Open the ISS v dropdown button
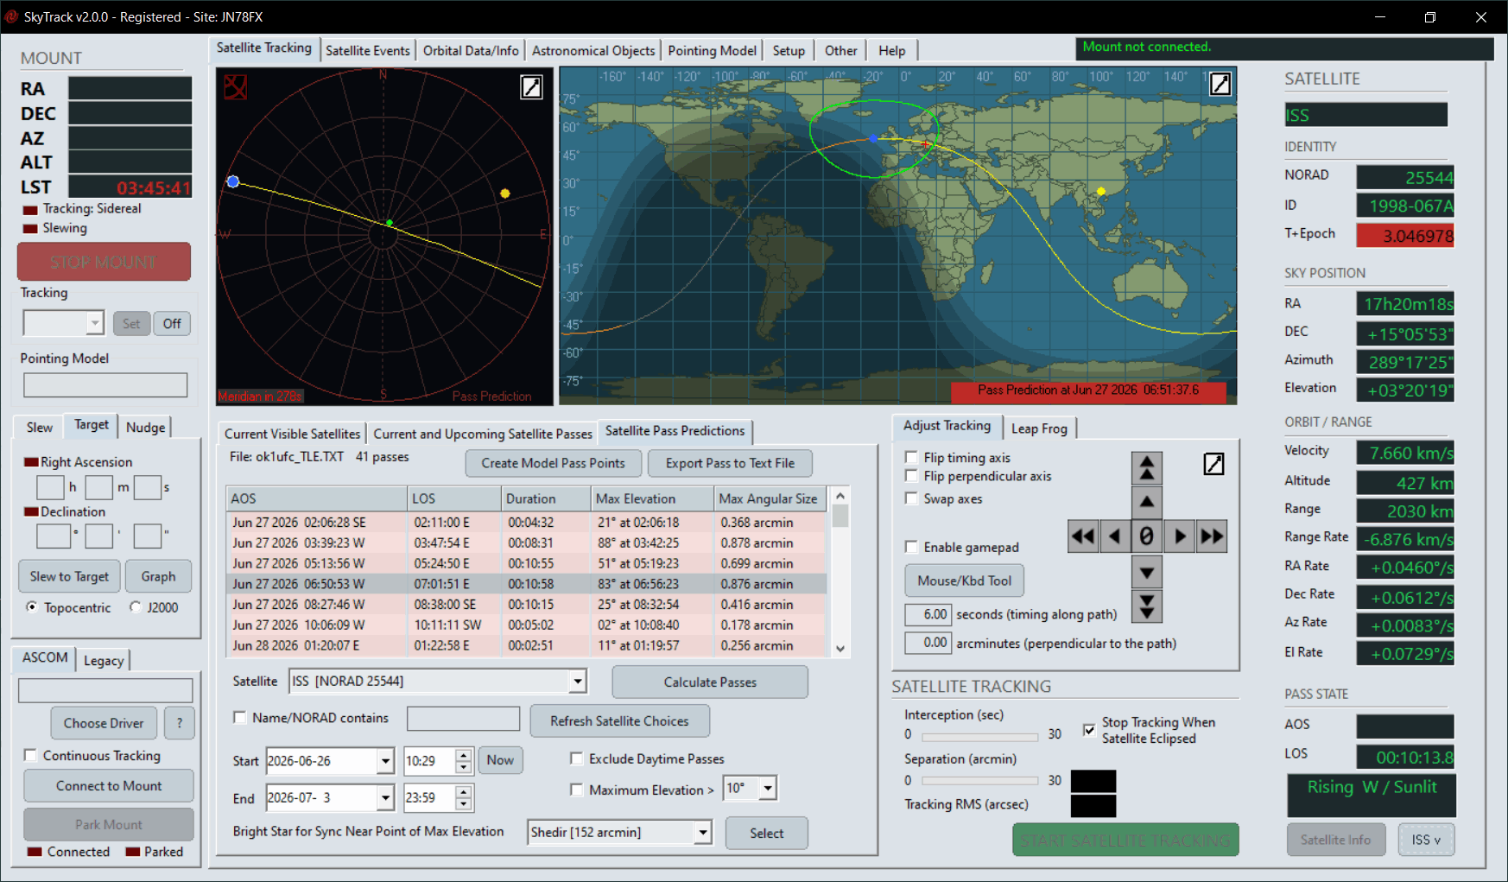The image size is (1508, 882). point(1426,840)
